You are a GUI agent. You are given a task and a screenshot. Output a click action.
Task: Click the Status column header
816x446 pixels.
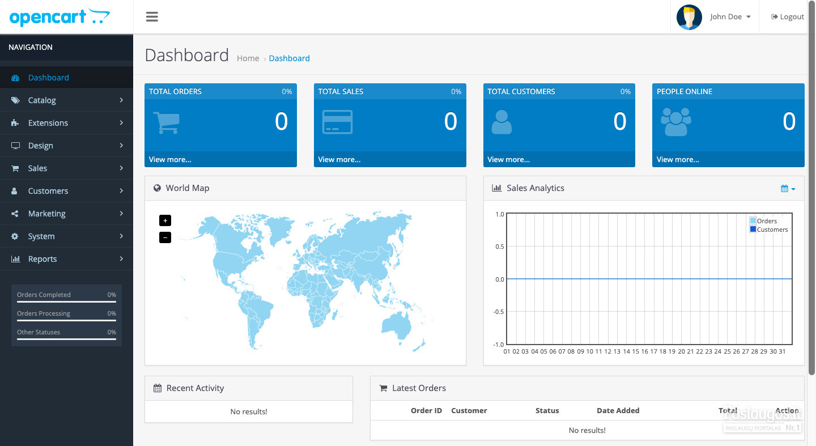tap(547, 410)
